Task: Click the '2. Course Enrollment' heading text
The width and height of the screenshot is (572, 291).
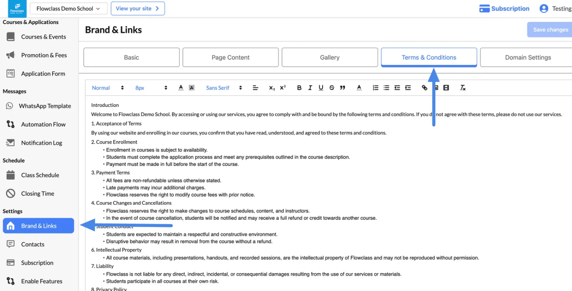Action: (114, 142)
